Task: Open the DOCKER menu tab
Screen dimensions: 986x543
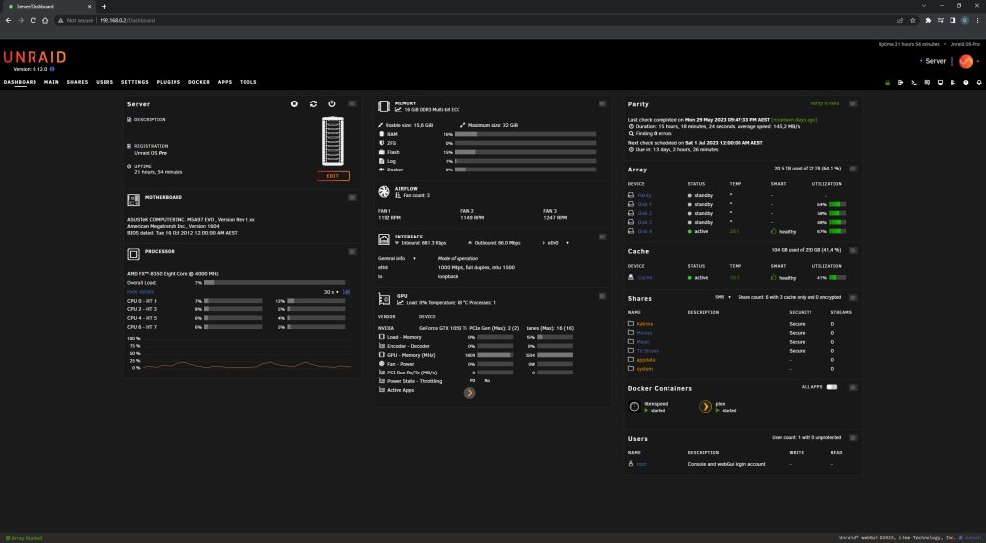Action: click(199, 82)
